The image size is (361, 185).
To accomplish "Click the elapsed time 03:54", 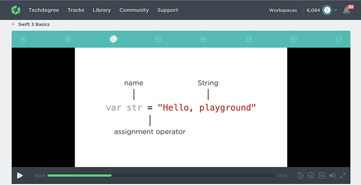I will (x=39, y=176).
